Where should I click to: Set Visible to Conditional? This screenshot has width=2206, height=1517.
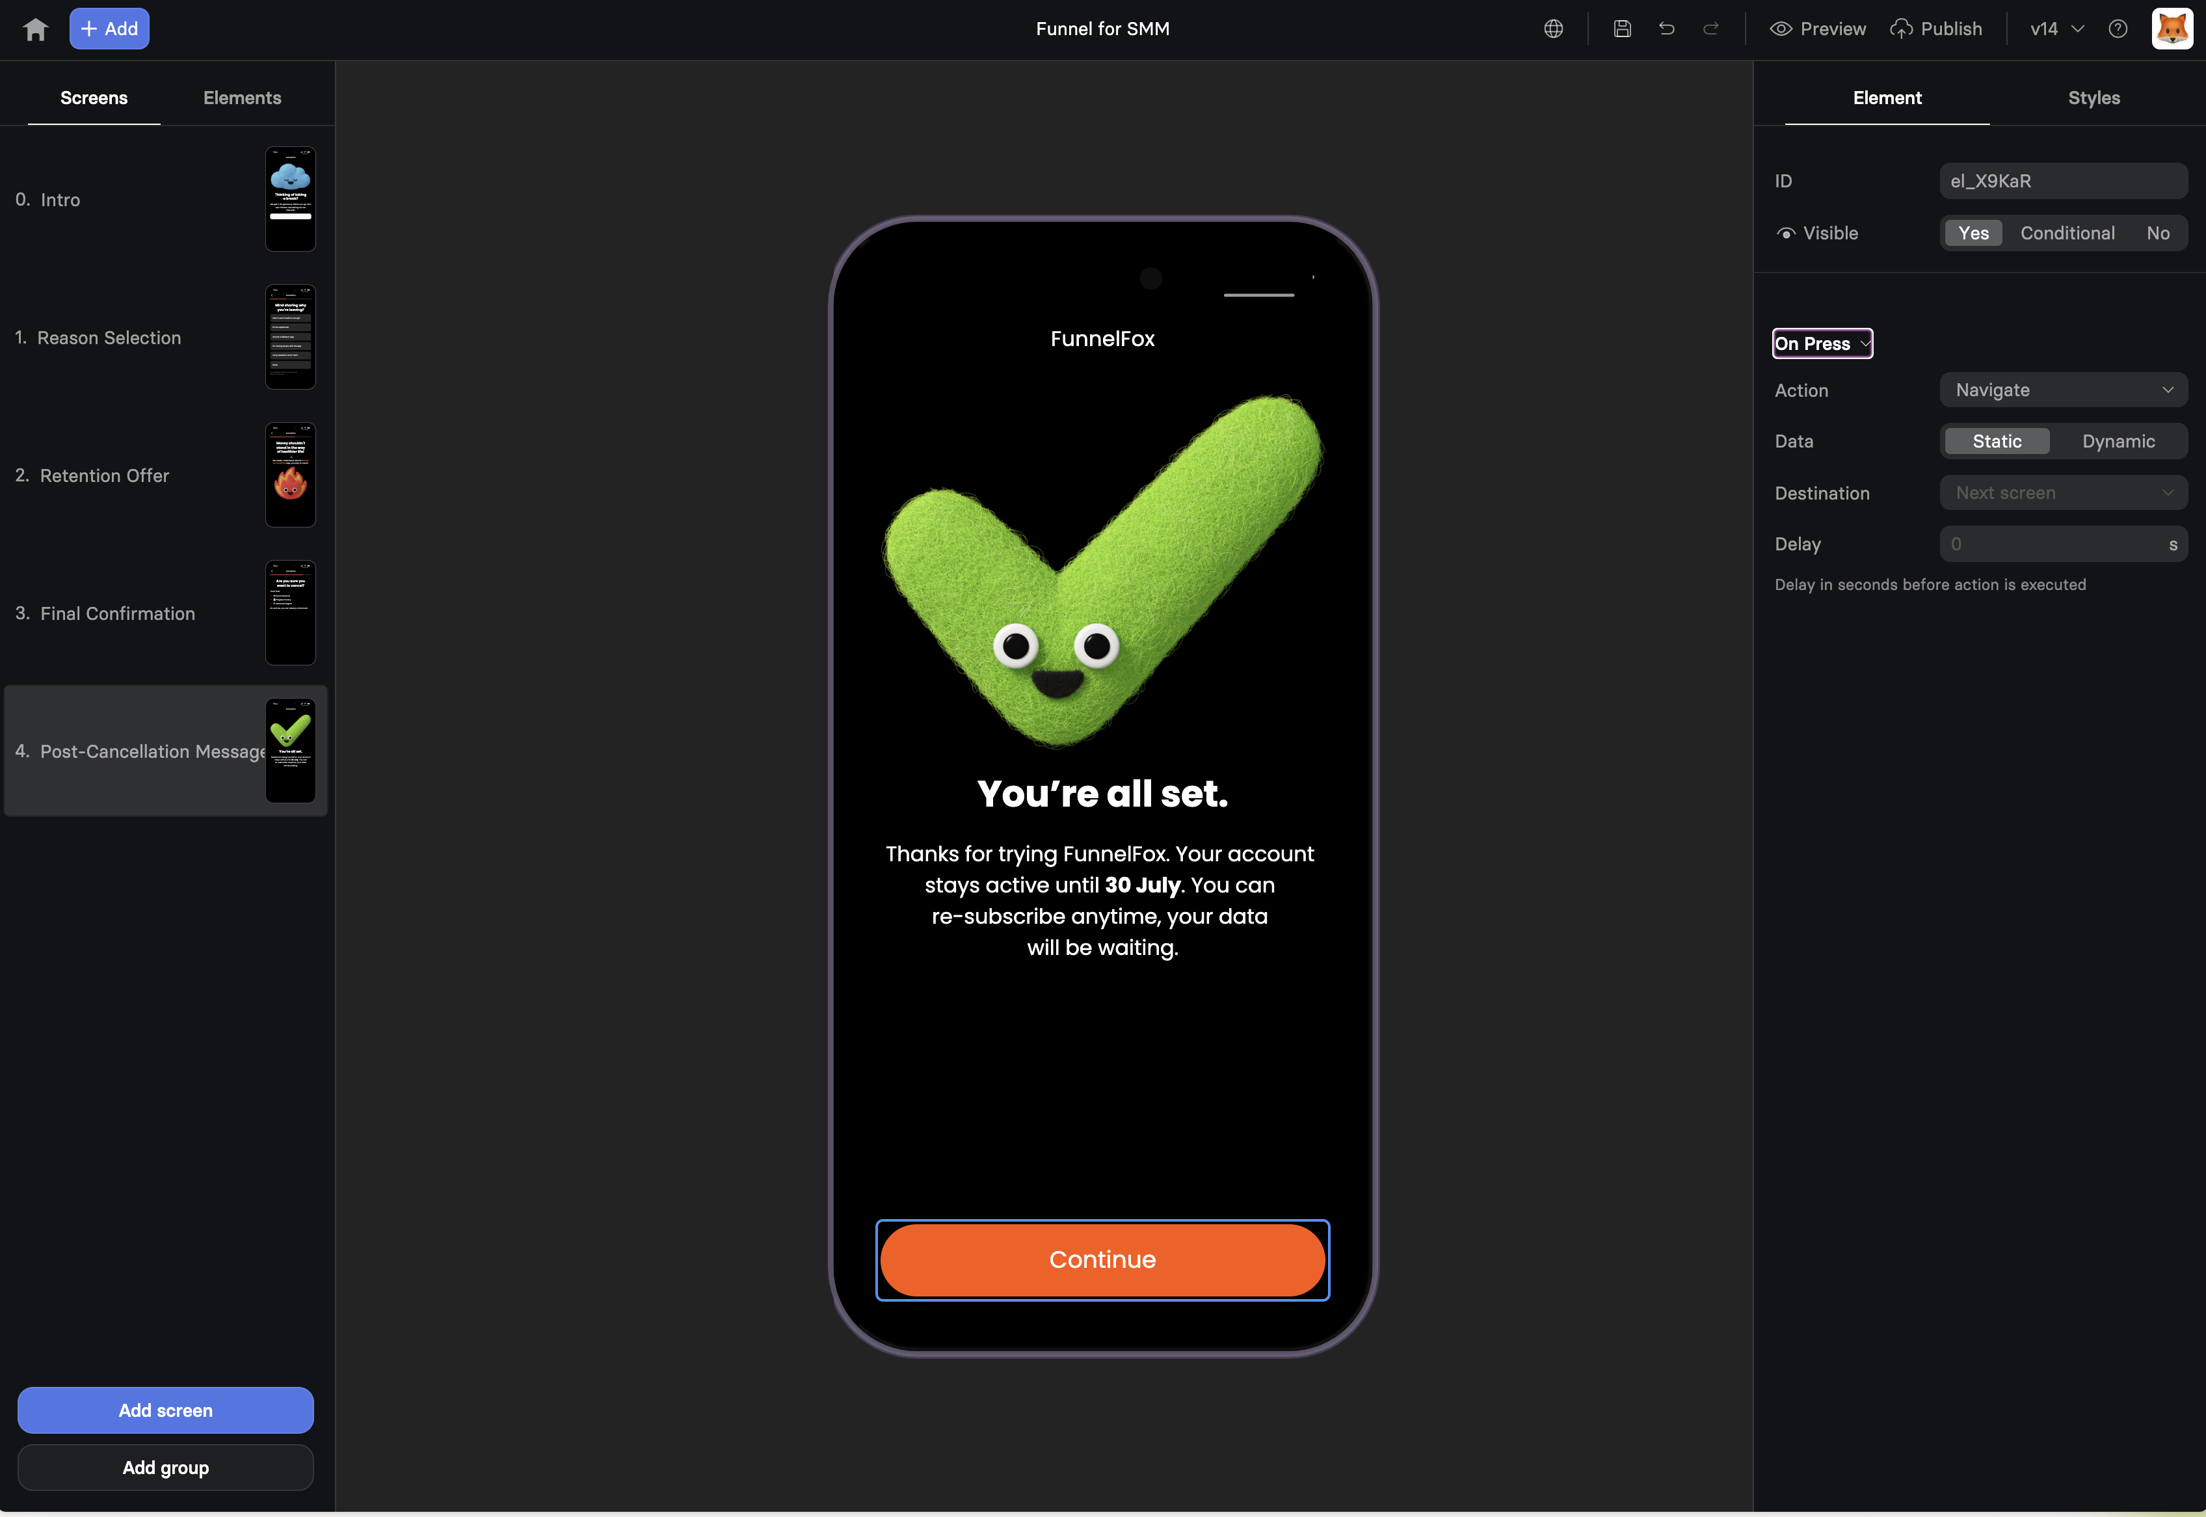click(2067, 233)
